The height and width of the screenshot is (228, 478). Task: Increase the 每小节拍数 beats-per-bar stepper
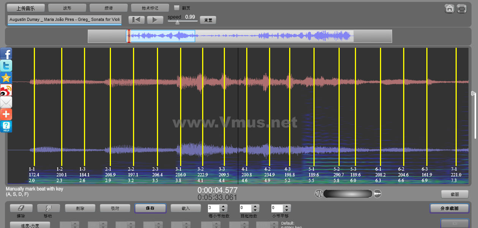[223, 206]
